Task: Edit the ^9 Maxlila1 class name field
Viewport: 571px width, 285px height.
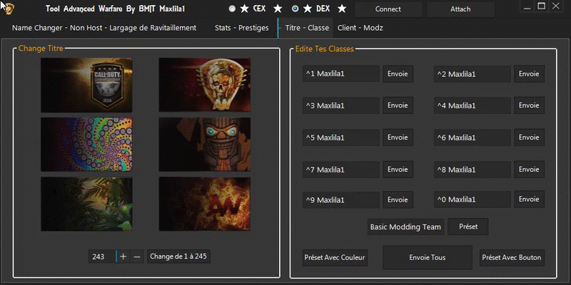Action: (x=341, y=199)
